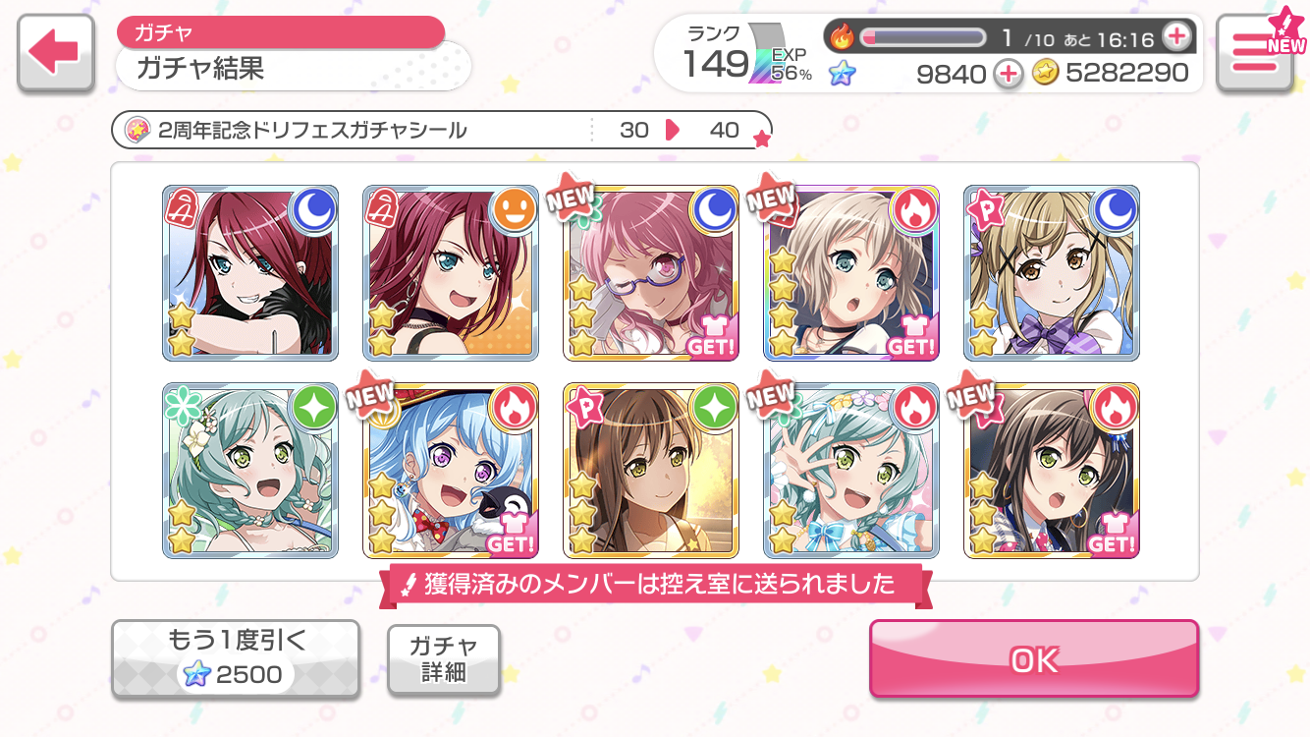Image resolution: width=1310 pixels, height=737 pixels.
Task: Tap the stamina gauge bar
Action: tap(923, 37)
